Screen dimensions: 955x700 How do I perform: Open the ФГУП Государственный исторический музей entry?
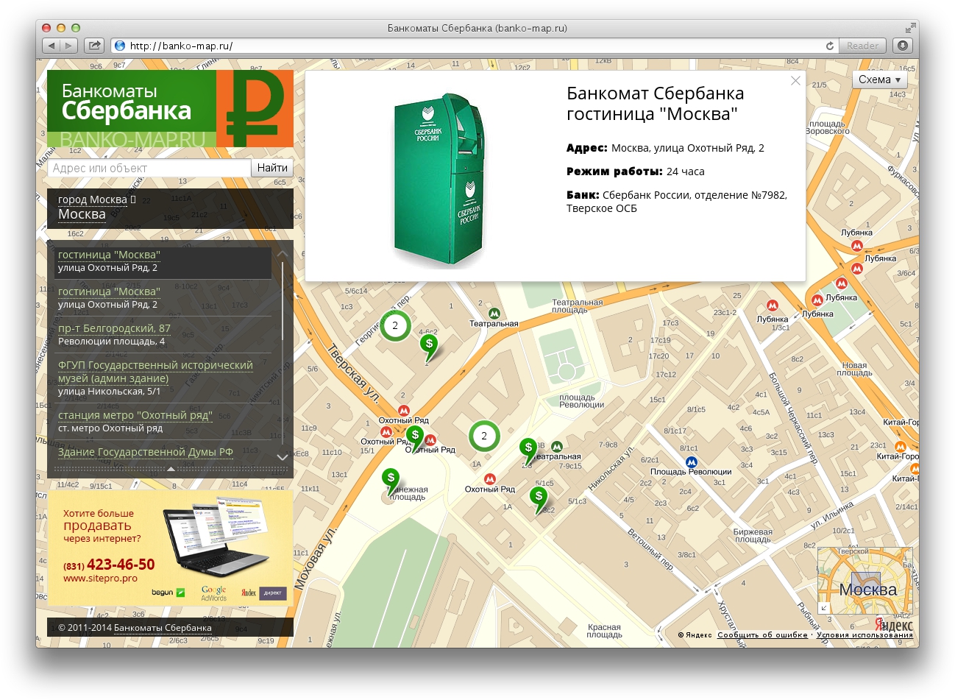coord(155,372)
